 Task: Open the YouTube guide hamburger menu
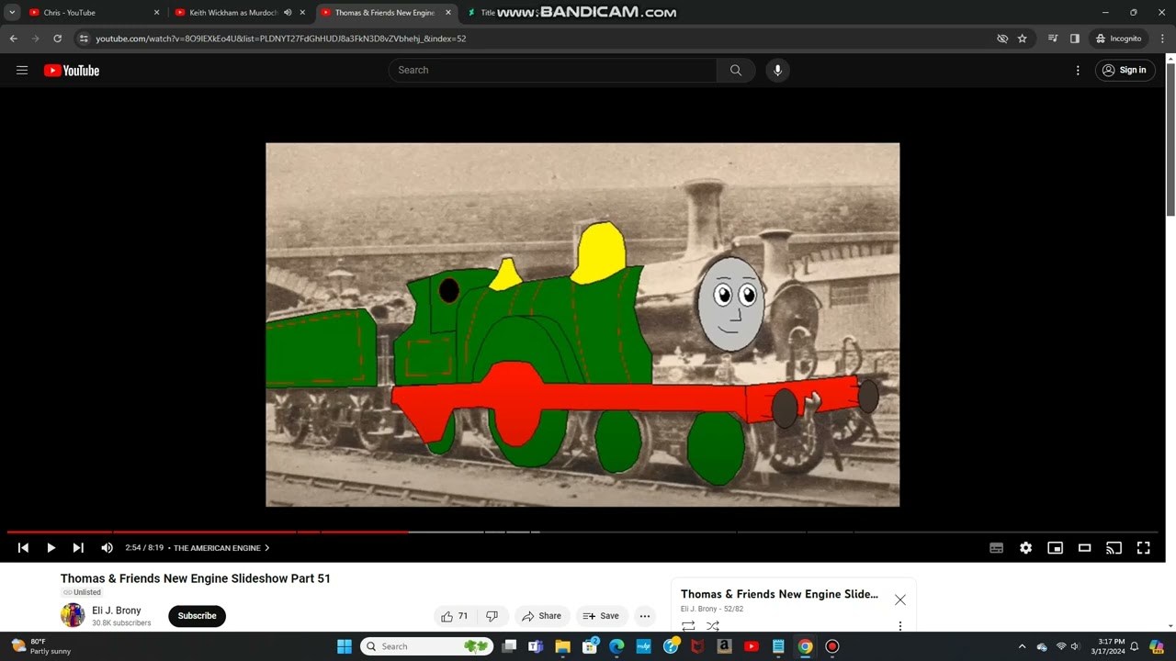22,71
